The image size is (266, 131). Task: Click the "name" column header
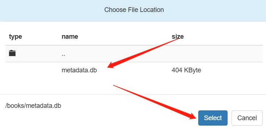coord(70,37)
